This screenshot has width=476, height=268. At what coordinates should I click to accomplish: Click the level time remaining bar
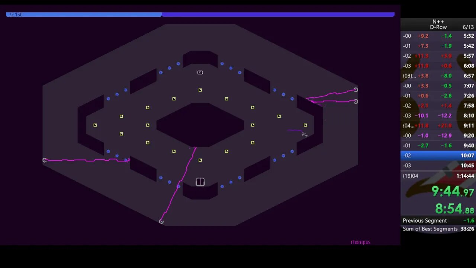point(200,15)
